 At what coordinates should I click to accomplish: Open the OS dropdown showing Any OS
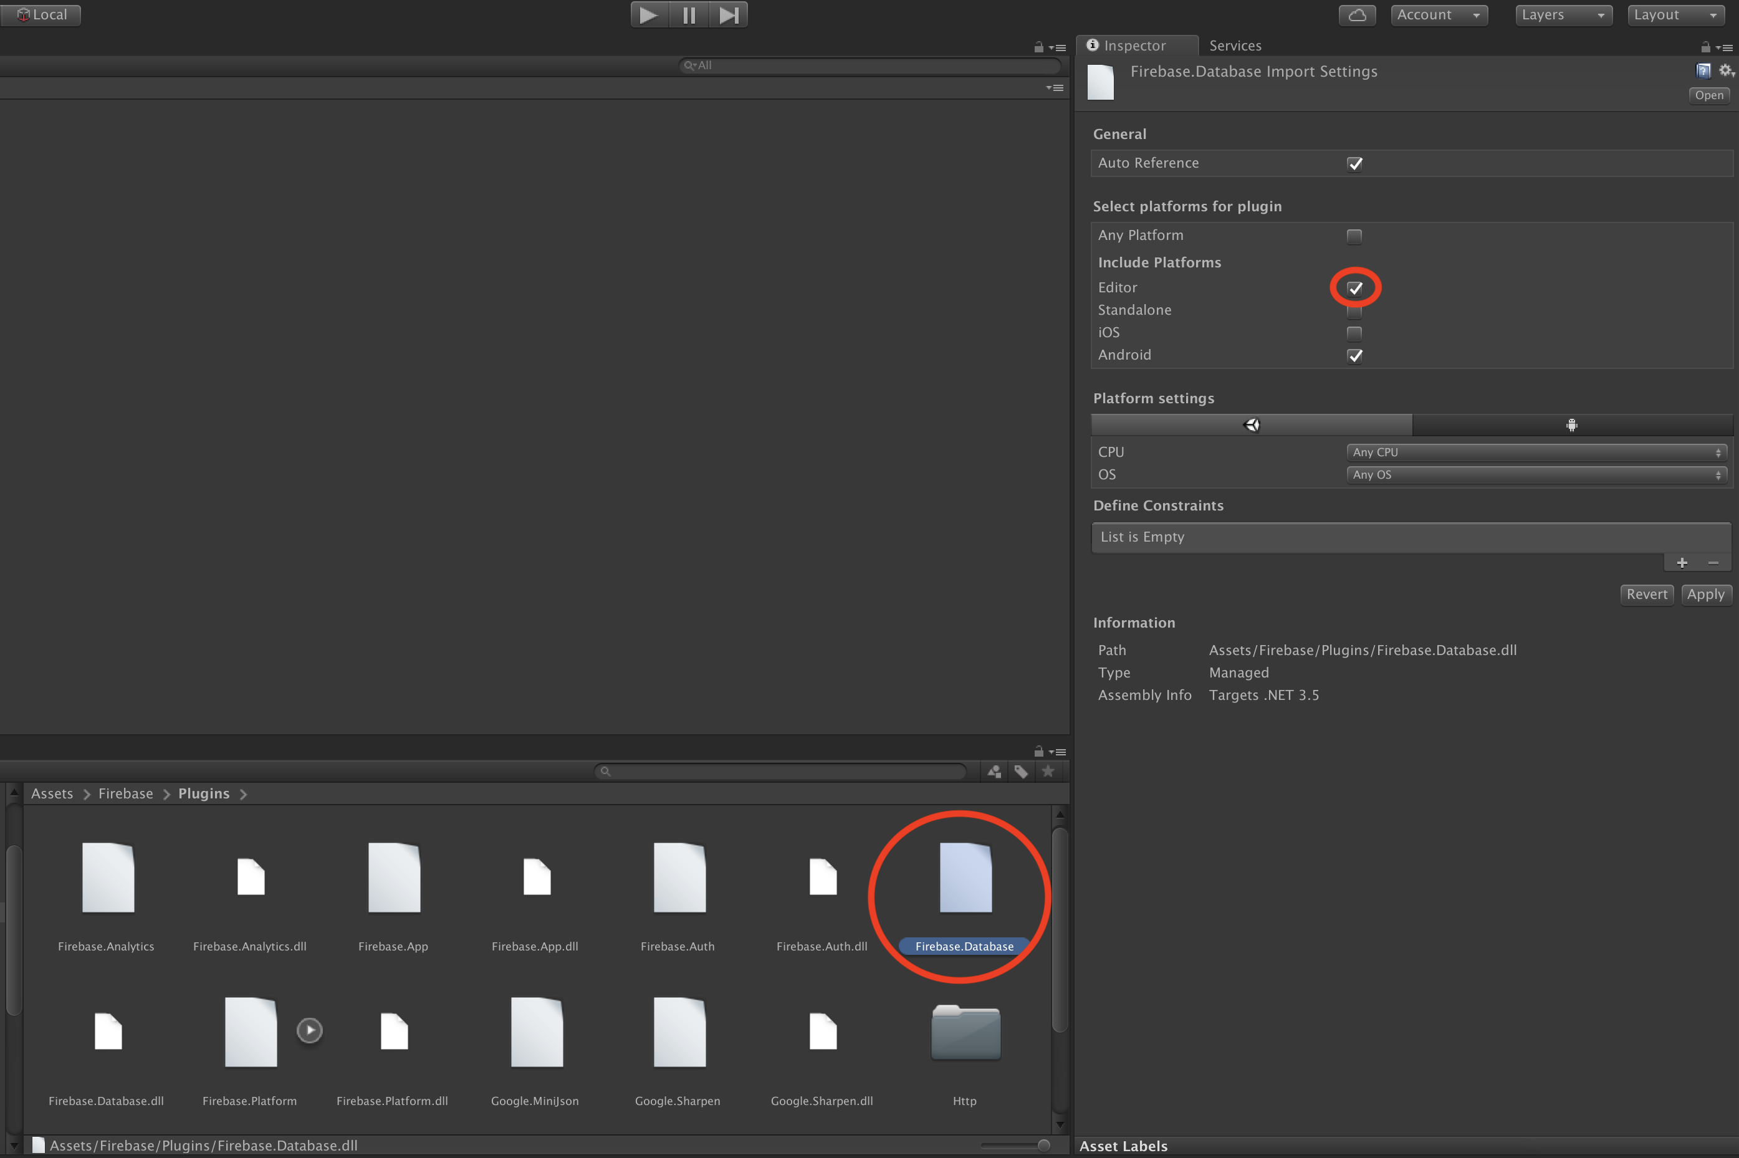[1536, 475]
